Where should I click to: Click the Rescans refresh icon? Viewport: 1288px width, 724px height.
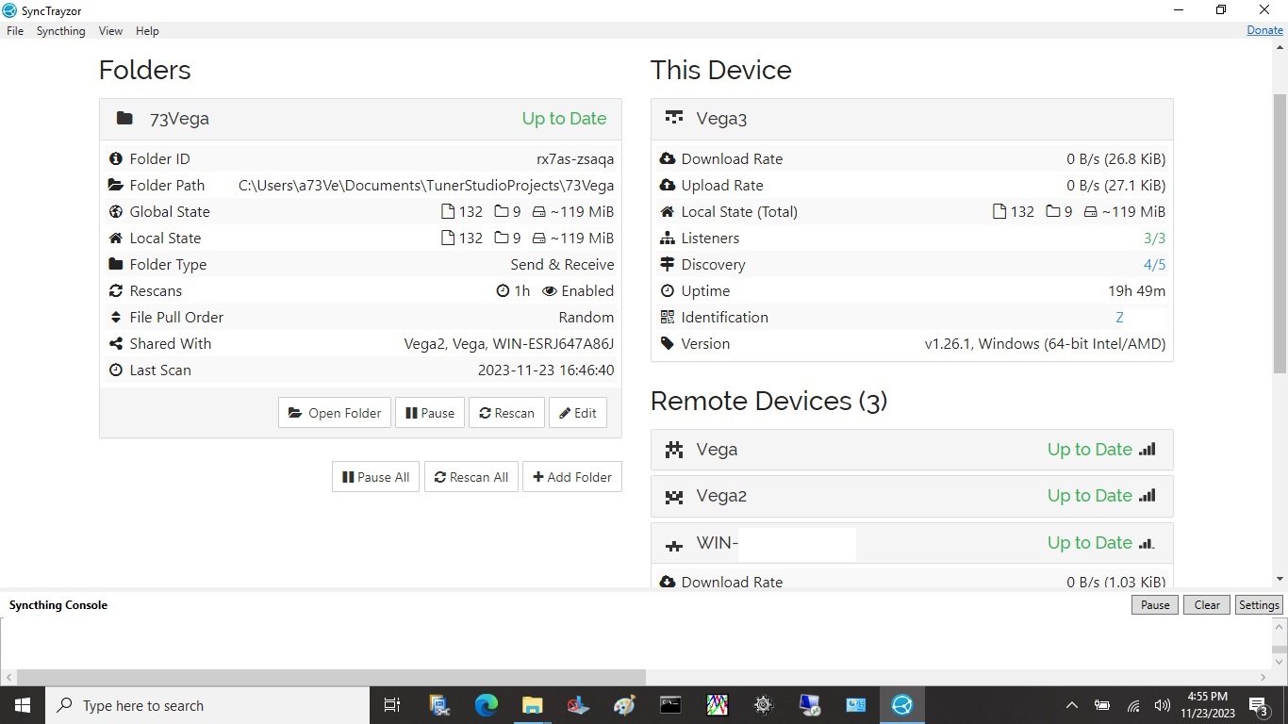point(116,291)
